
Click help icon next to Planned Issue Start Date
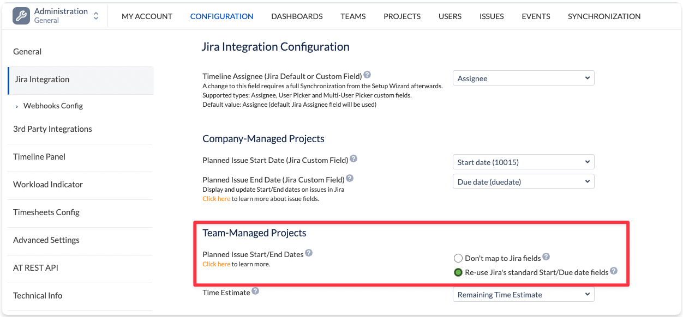[354, 159]
